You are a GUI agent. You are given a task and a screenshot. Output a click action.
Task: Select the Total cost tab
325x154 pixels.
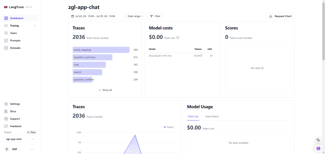(193, 116)
